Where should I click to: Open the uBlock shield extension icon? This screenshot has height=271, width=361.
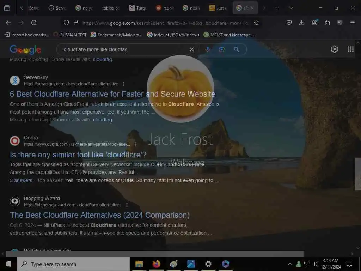pos(340,23)
